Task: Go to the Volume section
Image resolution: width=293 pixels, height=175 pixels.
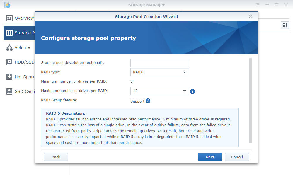Action: point(22,47)
